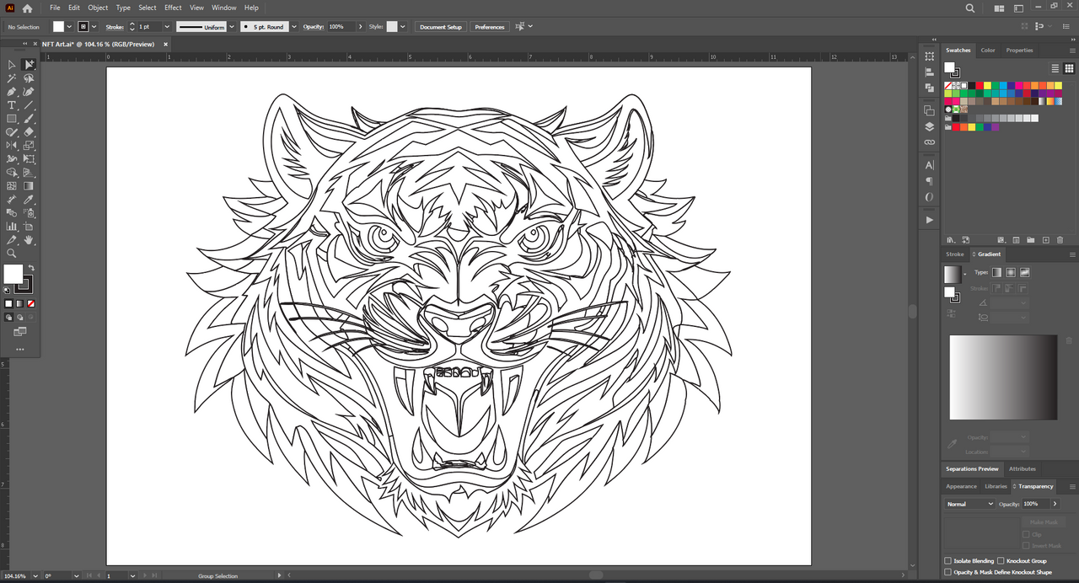
Task: Select the Lasso tool
Action: (29, 78)
